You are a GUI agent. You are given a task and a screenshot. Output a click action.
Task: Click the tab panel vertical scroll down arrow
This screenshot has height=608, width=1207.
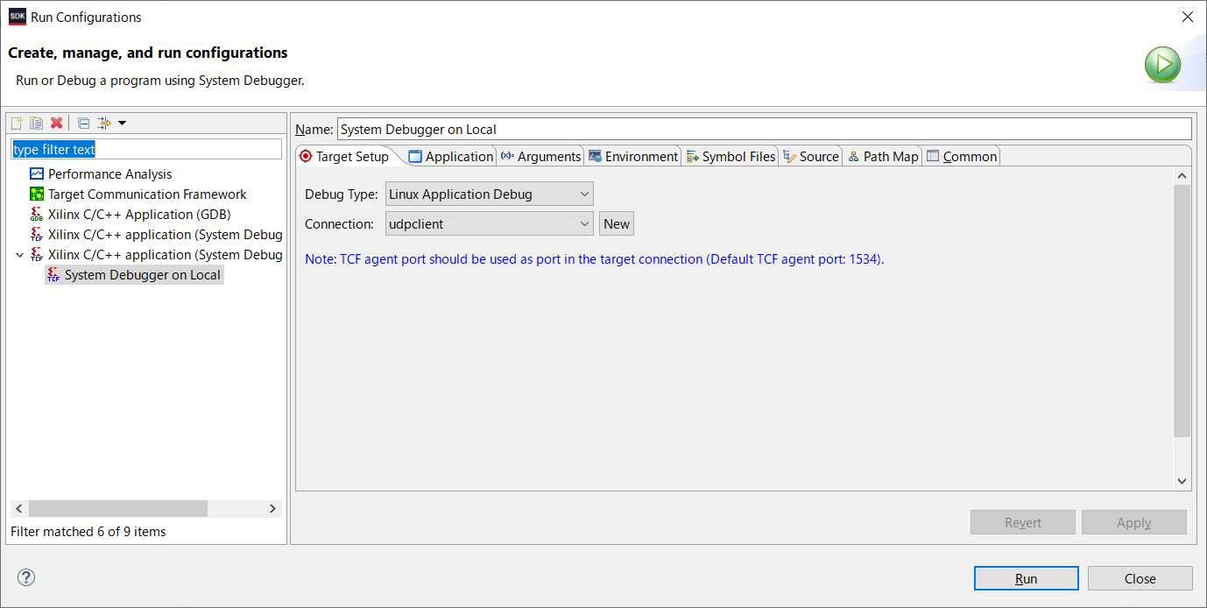(1182, 481)
